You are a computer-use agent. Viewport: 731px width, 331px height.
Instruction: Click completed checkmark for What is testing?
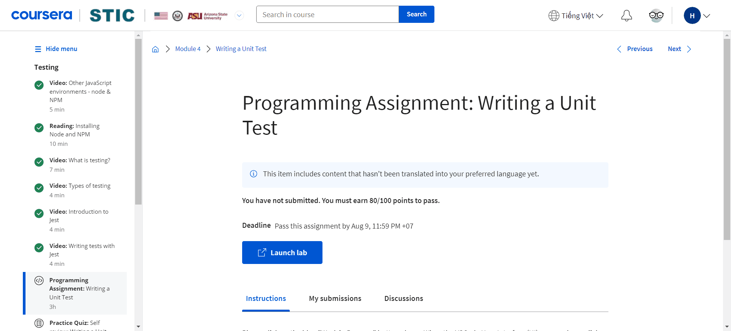click(x=39, y=162)
